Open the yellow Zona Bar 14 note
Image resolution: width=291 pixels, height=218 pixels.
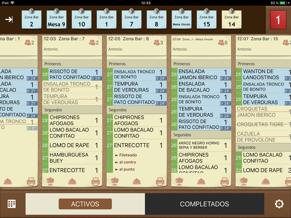(x=232, y=20)
